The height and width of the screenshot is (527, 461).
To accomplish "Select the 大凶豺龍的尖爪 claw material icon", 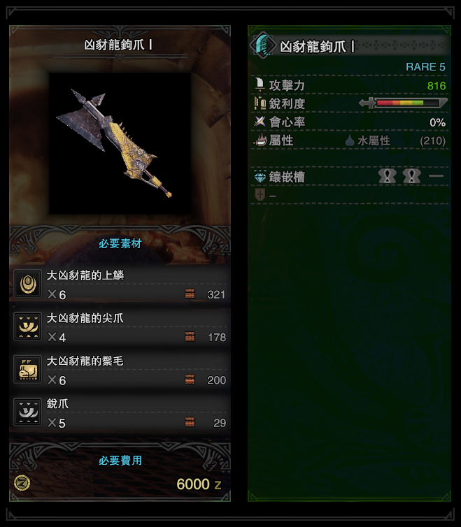I will coord(28,326).
